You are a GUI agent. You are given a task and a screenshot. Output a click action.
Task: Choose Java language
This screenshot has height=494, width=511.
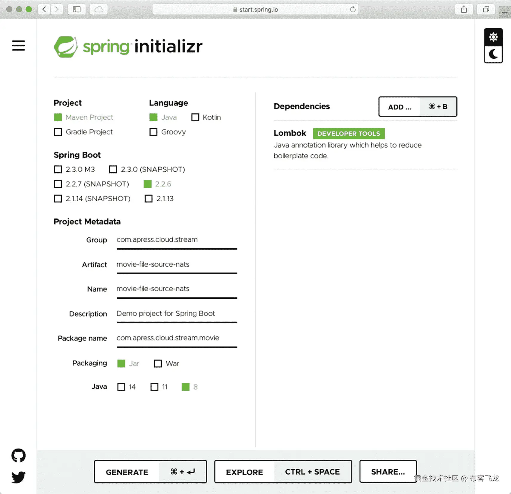tap(163, 117)
